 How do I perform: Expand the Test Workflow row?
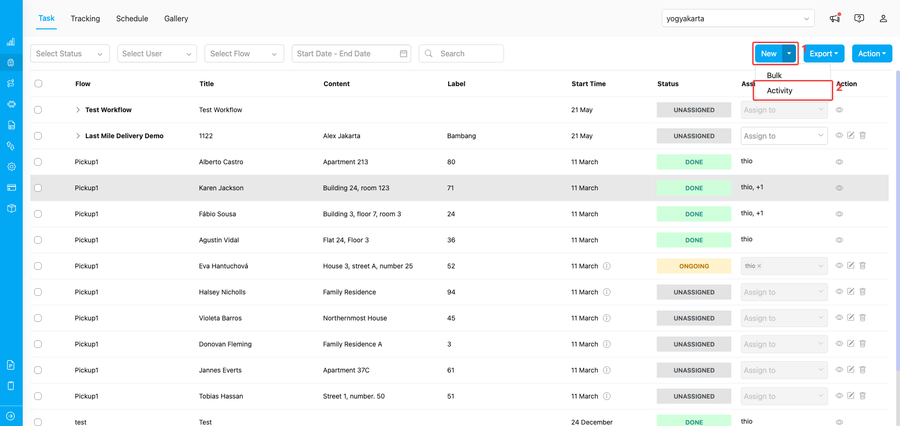pyautogui.click(x=78, y=110)
